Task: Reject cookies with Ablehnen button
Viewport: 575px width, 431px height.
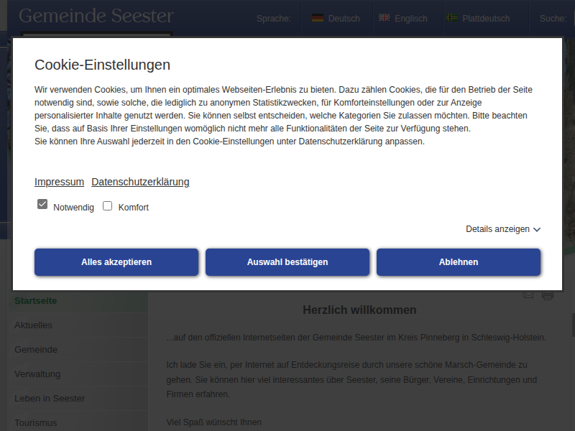Action: tap(459, 262)
